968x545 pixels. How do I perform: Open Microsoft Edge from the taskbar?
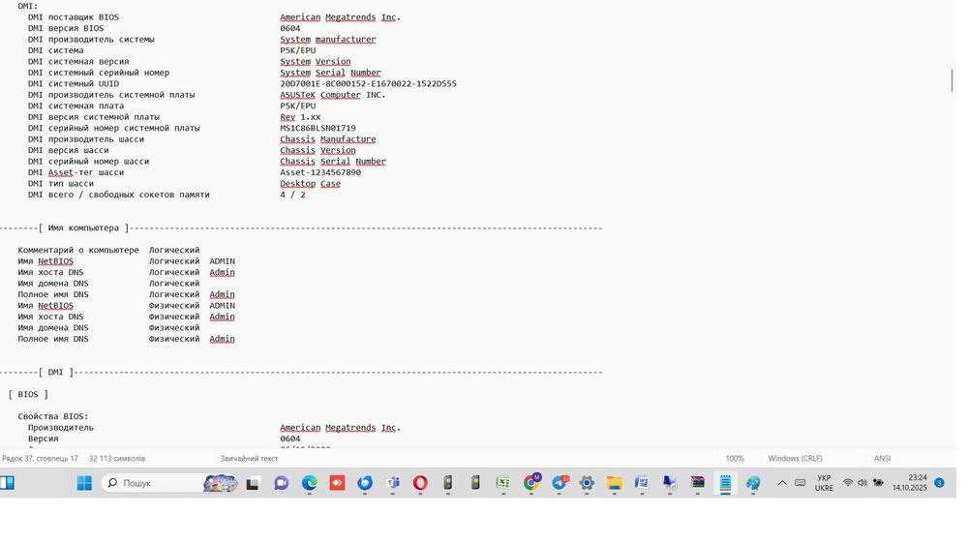point(310,483)
